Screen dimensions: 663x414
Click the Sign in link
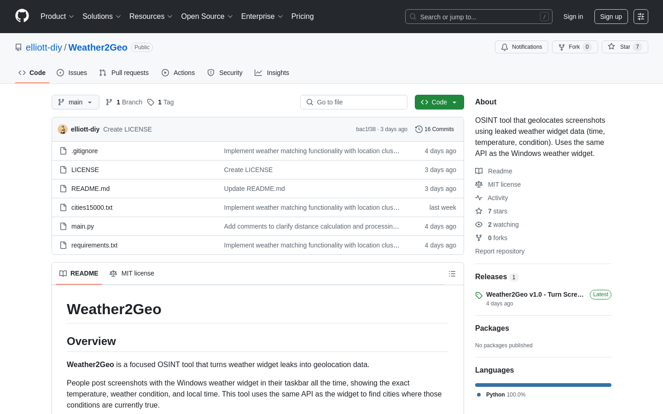(573, 17)
